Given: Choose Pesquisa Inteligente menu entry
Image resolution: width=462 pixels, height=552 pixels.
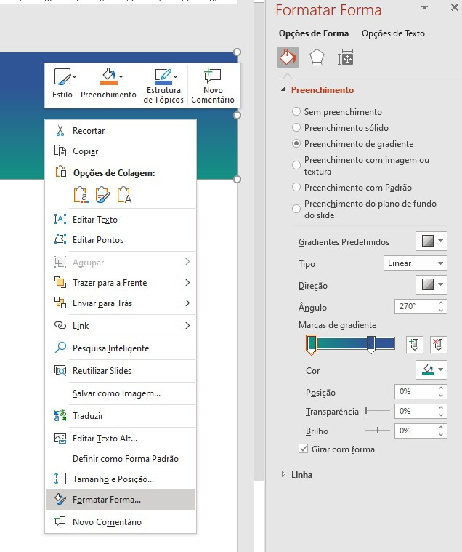Looking at the screenshot, I should coord(121,348).
